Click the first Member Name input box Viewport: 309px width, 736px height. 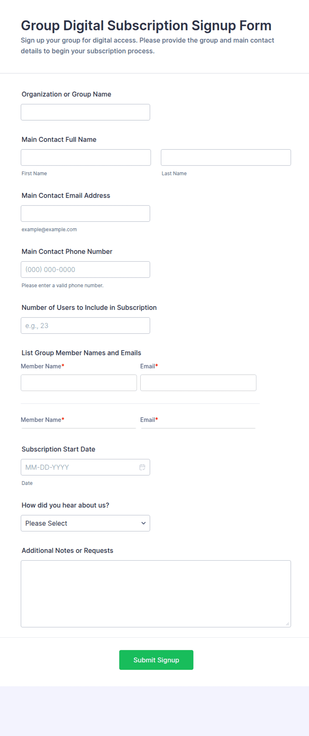pyautogui.click(x=79, y=383)
